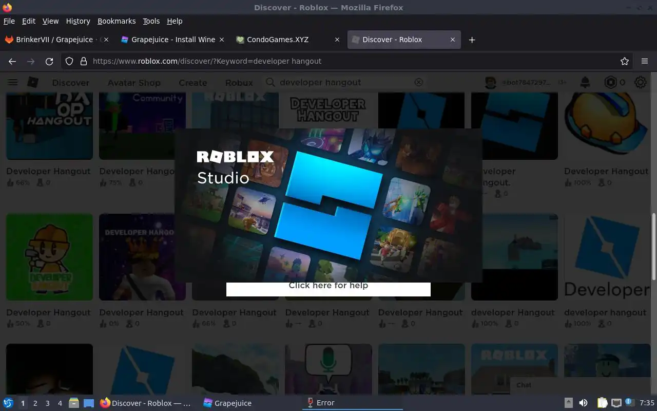The image size is (657, 411).
Task: Open the network tray icon
Action: coord(616,403)
